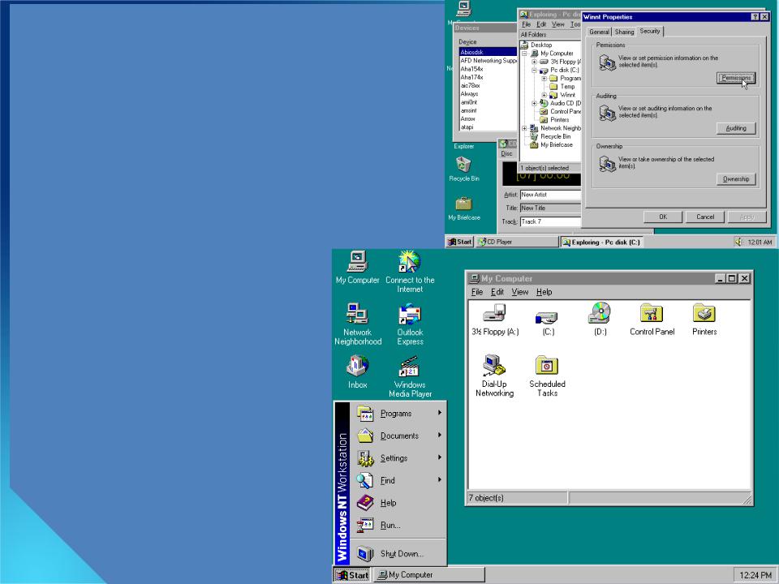
Task: Select the My Computer icon on the lower desktop
Action: (x=357, y=267)
